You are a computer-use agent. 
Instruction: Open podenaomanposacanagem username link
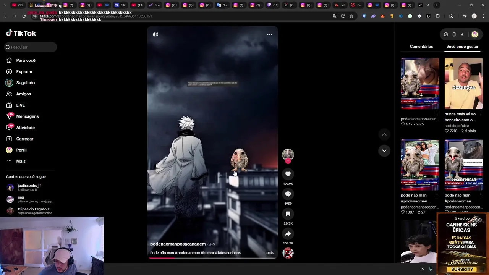coord(178,244)
